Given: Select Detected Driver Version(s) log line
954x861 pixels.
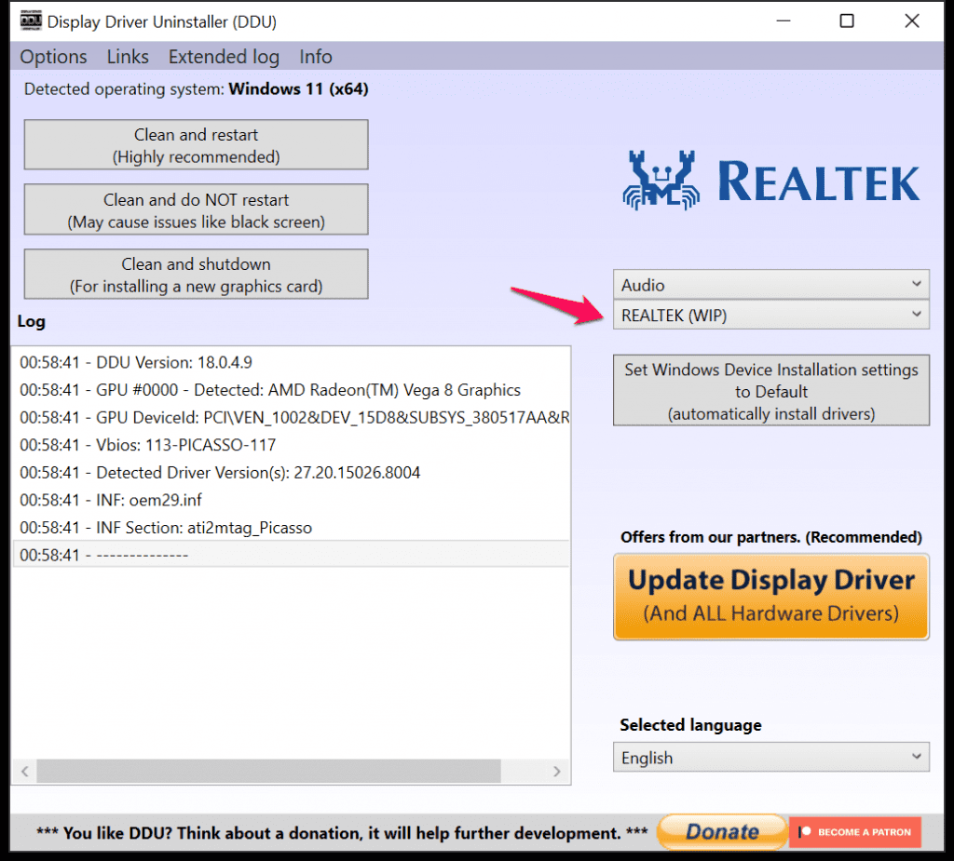Looking at the screenshot, I should pos(291,473).
